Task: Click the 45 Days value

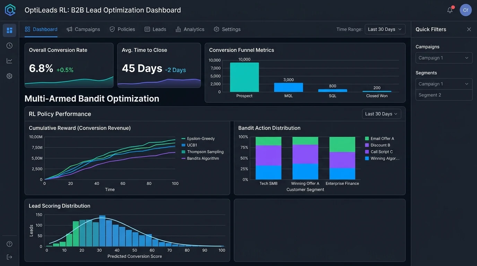Action: coord(142,68)
